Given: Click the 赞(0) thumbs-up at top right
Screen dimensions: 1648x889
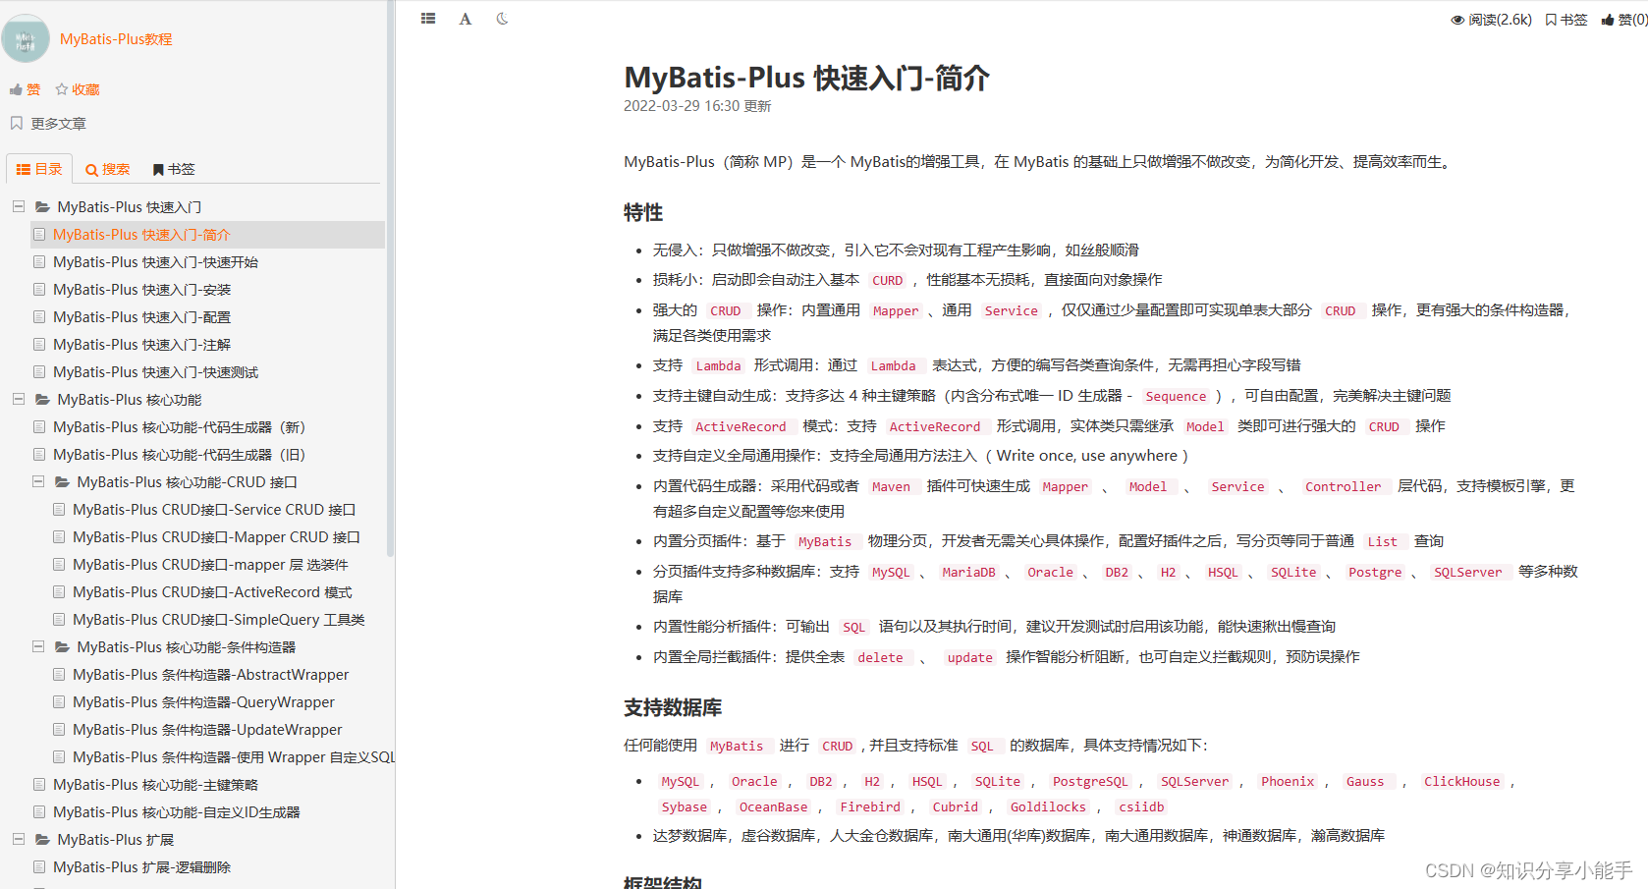Looking at the screenshot, I should click(x=1624, y=20).
